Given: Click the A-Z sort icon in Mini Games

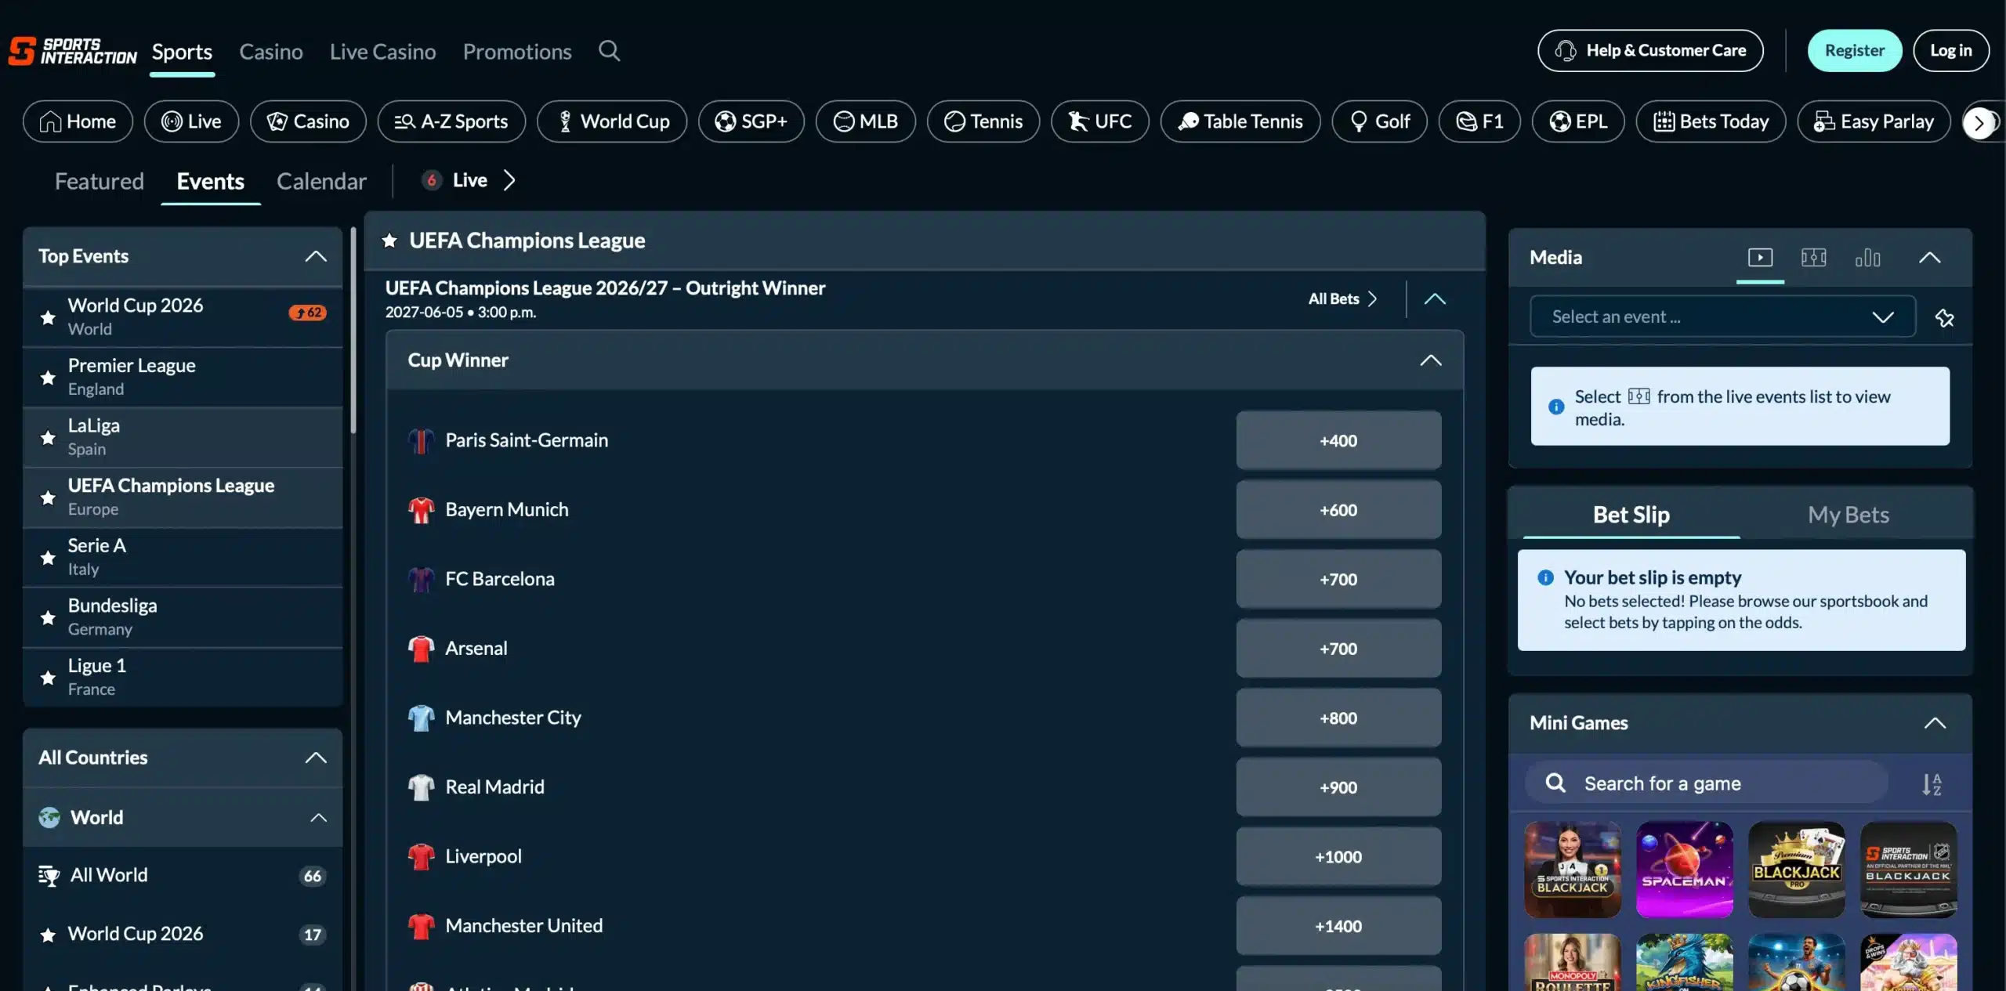Looking at the screenshot, I should [1932, 783].
